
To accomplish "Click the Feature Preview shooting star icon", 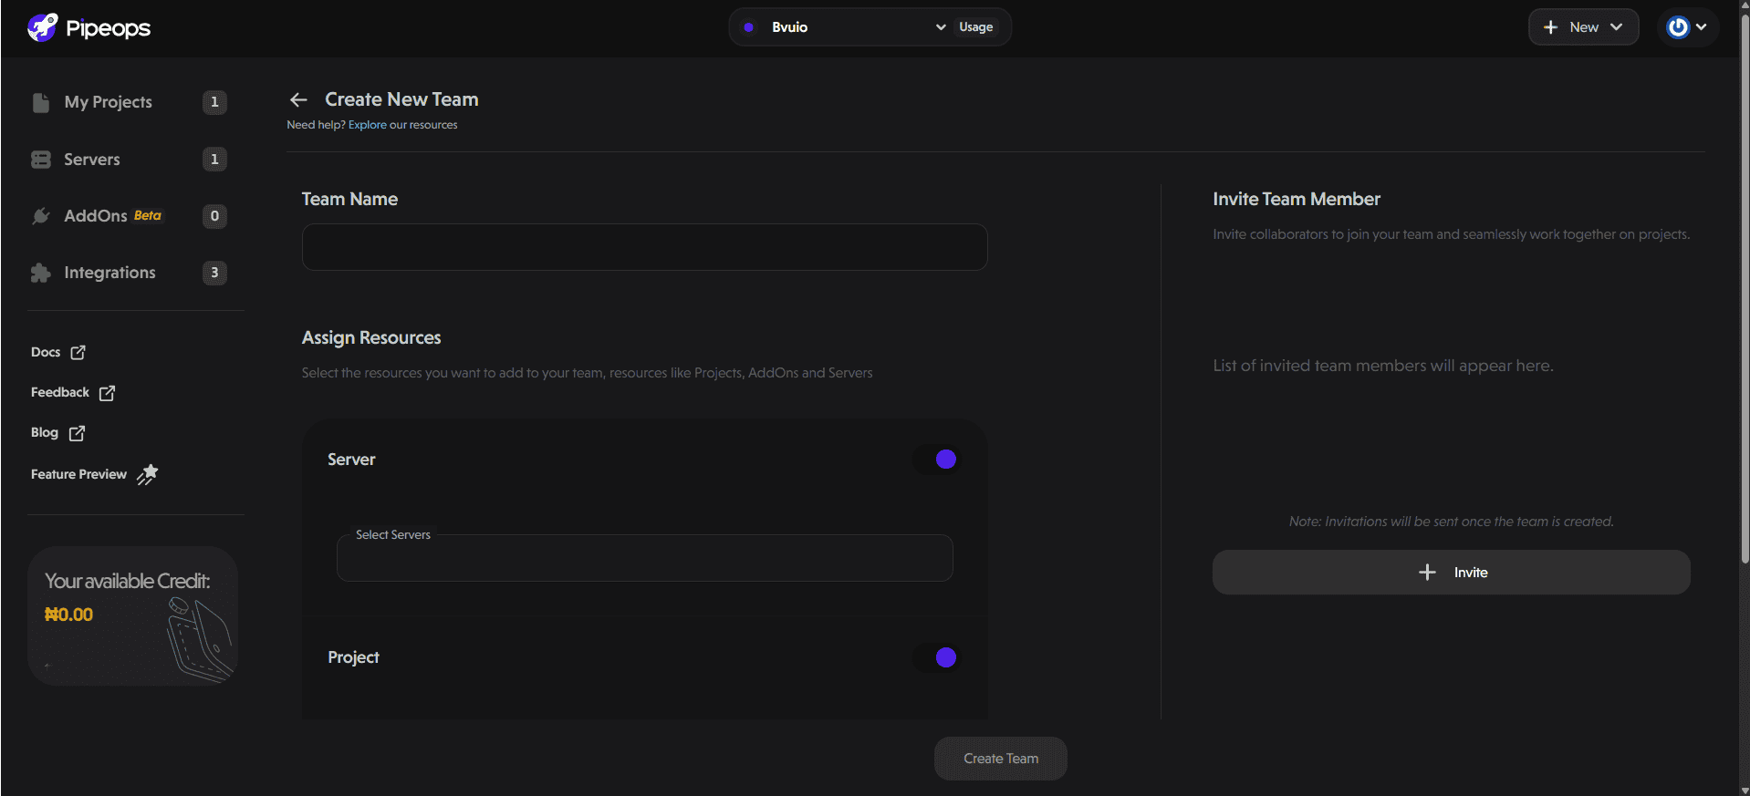I will coord(148,474).
